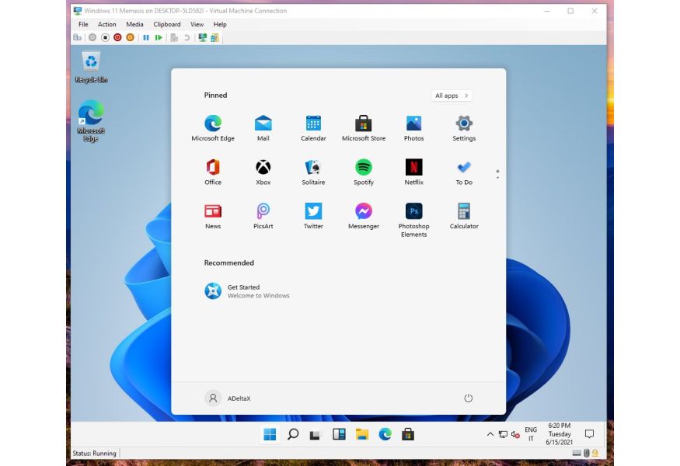Click the network icon in system tray

point(503,434)
